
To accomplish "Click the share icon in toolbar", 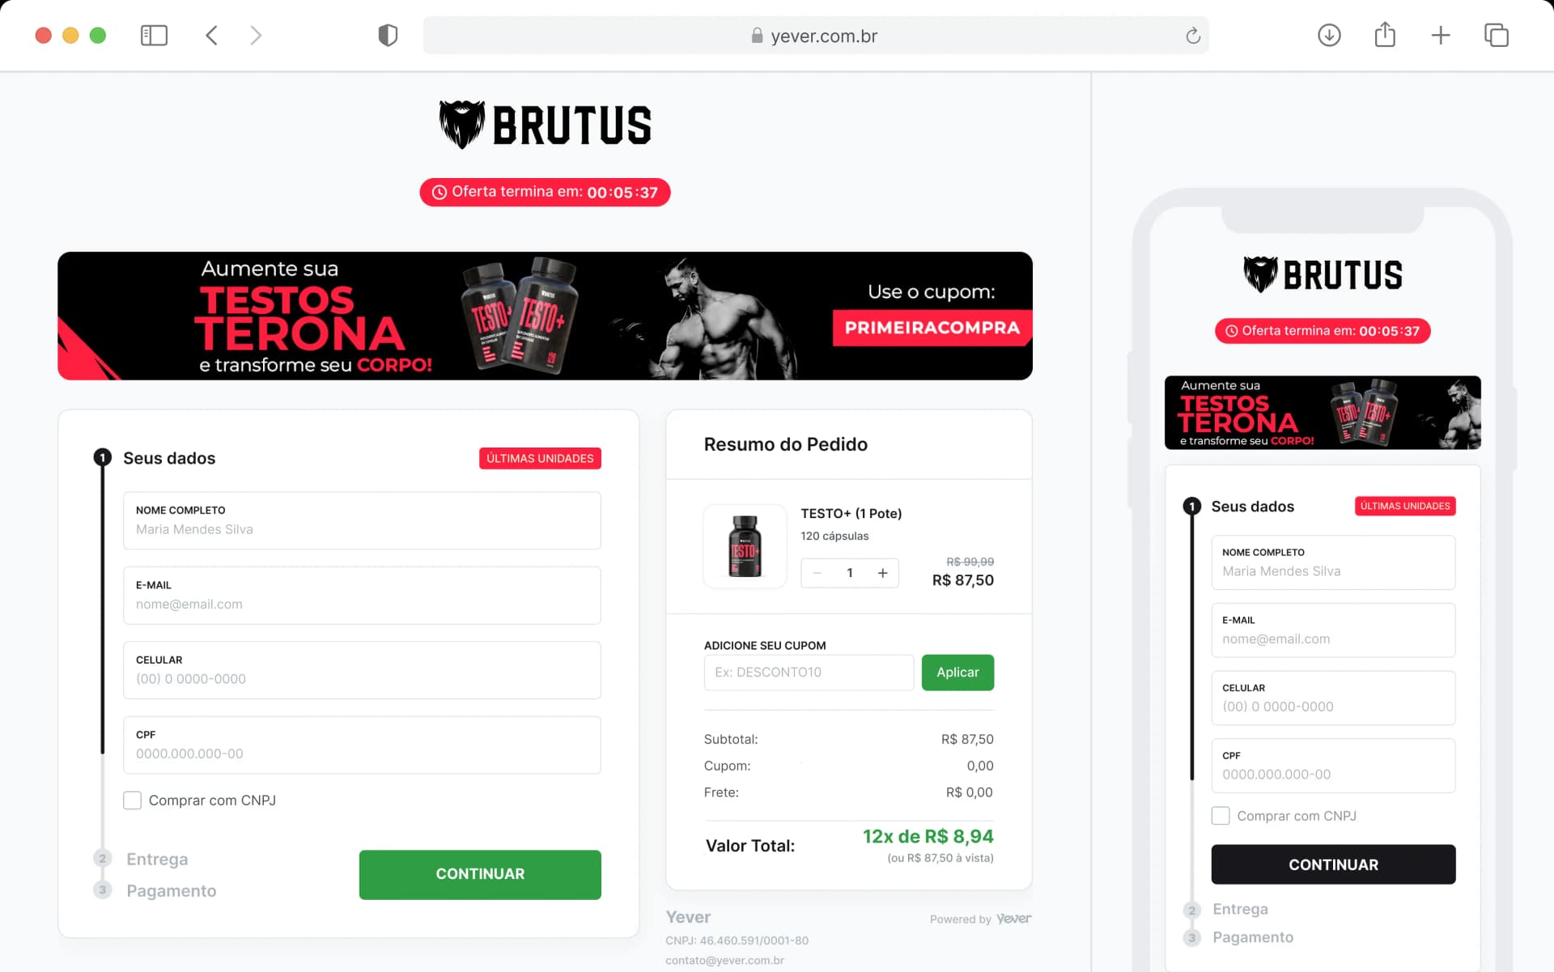I will tap(1385, 35).
